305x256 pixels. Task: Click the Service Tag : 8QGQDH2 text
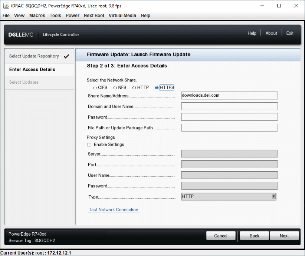tap(32, 241)
